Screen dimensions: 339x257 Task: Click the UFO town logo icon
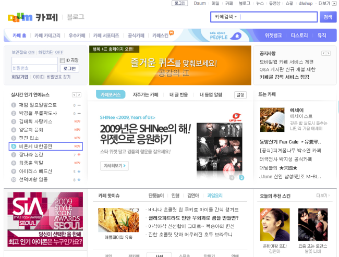coord(236,117)
